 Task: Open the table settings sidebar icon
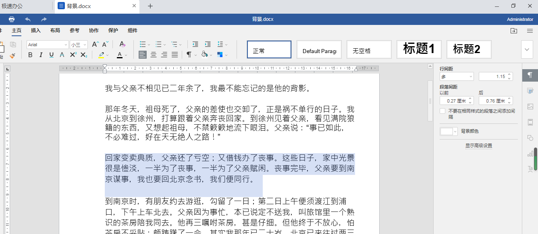pyautogui.click(x=530, y=91)
